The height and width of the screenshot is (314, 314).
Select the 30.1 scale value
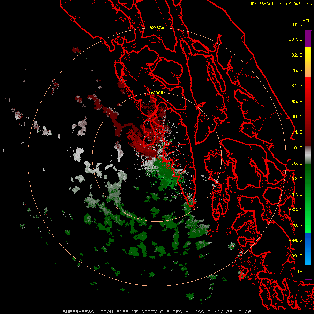click(x=297, y=117)
